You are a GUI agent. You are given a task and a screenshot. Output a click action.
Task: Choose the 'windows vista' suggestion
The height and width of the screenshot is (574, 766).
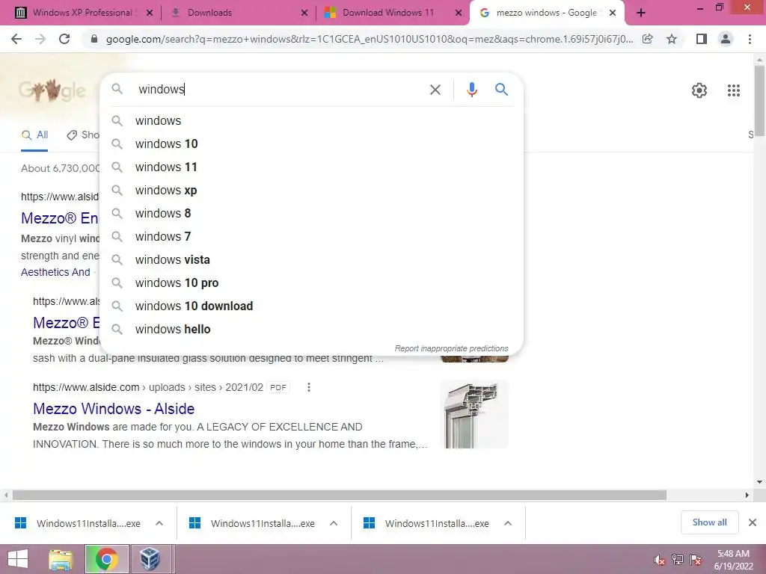(x=312, y=259)
